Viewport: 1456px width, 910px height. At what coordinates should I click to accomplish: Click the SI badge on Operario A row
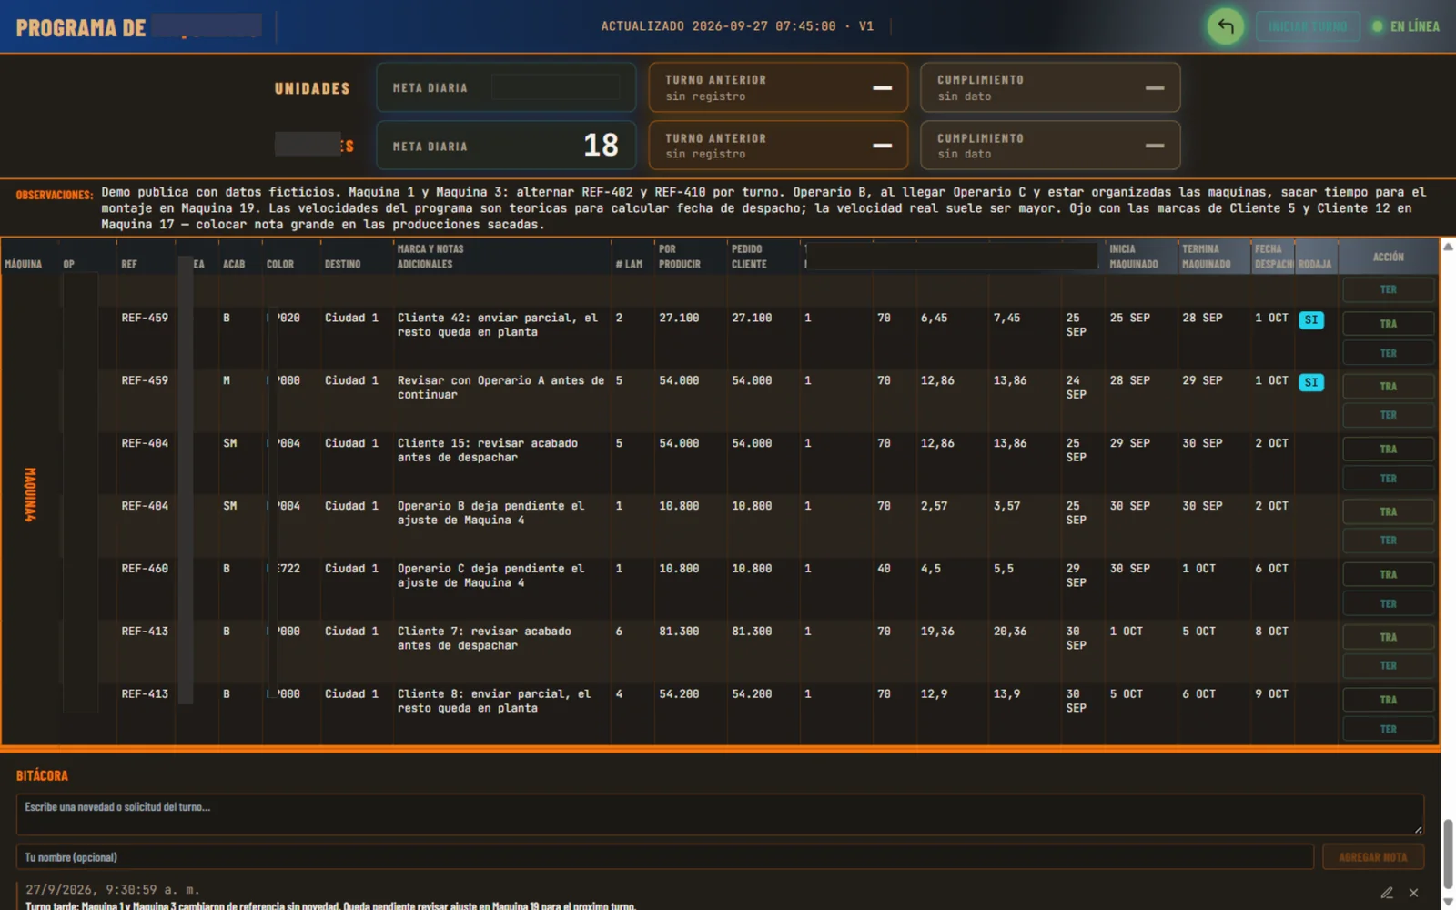[1311, 382]
